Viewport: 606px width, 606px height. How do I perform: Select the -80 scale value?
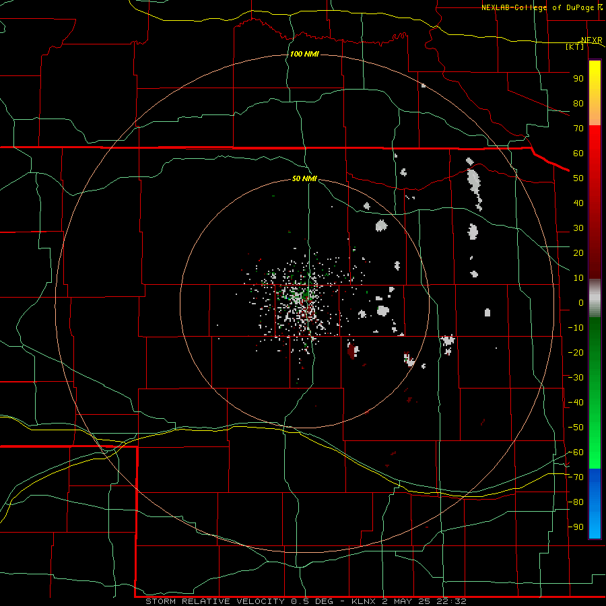pyautogui.click(x=576, y=502)
